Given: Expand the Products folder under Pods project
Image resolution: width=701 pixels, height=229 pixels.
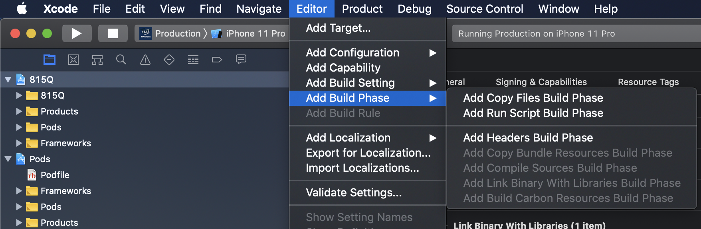Looking at the screenshot, I should click(19, 223).
